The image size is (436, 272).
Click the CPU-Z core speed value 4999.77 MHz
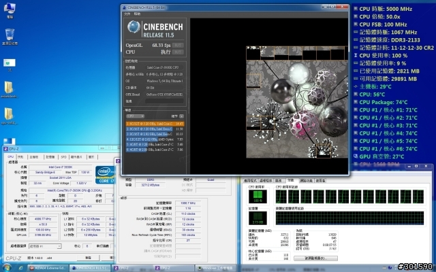pos(44,219)
